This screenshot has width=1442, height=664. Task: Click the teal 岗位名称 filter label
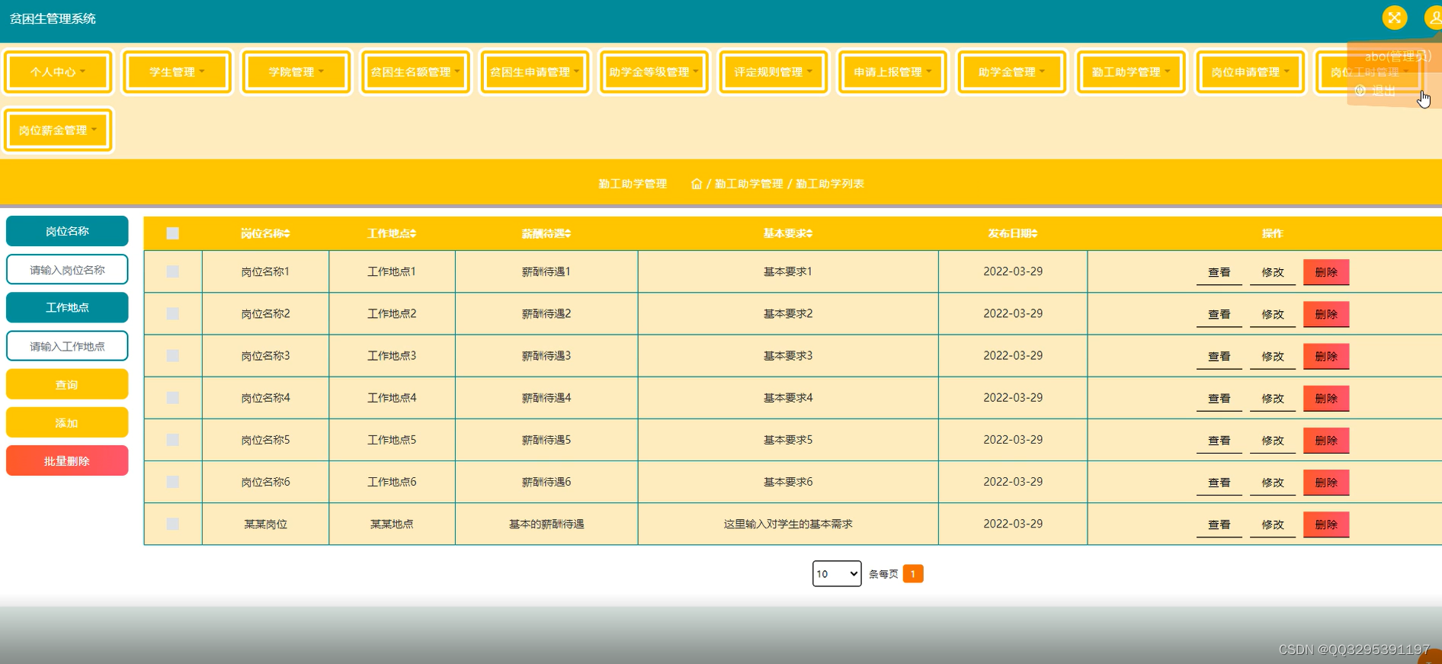(x=67, y=231)
